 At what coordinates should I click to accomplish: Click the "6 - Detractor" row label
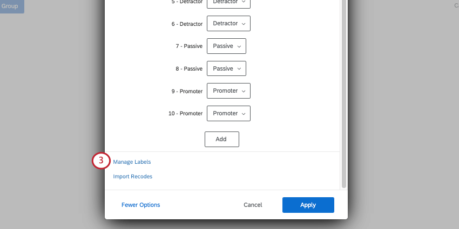click(186, 24)
